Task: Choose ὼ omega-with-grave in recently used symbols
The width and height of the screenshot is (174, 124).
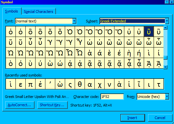Action: point(60,84)
